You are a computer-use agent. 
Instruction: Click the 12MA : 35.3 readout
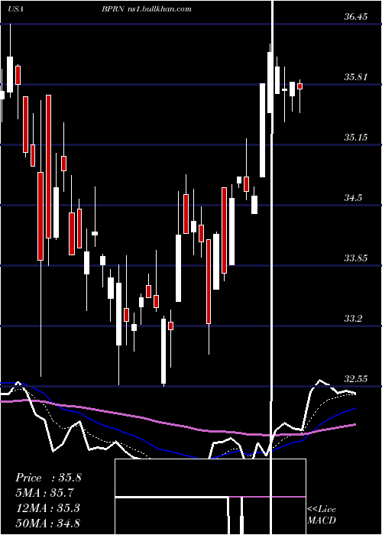(x=47, y=508)
